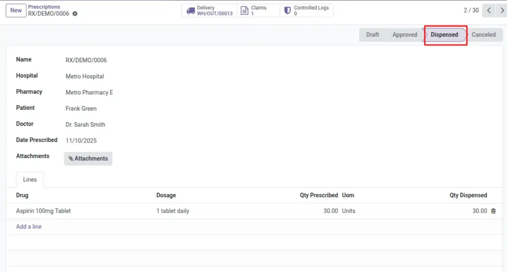Screen dimensions: 507x272
Task: Create a New prescription
Action: click(16, 10)
